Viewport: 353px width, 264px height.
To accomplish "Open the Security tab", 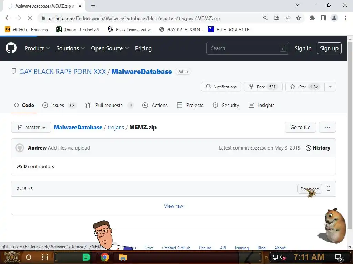I will click(x=226, y=105).
